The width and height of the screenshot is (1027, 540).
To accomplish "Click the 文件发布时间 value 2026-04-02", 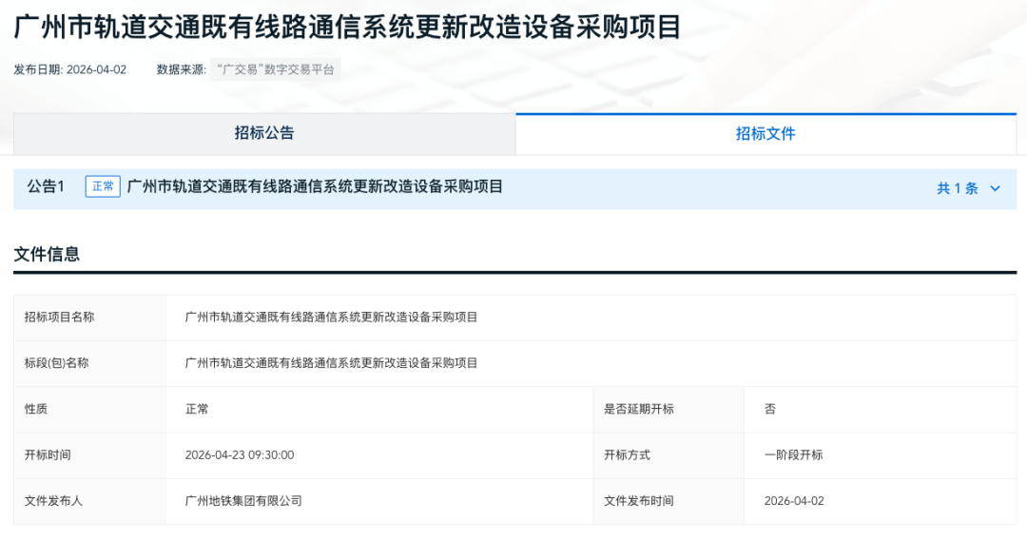I will coord(794,500).
